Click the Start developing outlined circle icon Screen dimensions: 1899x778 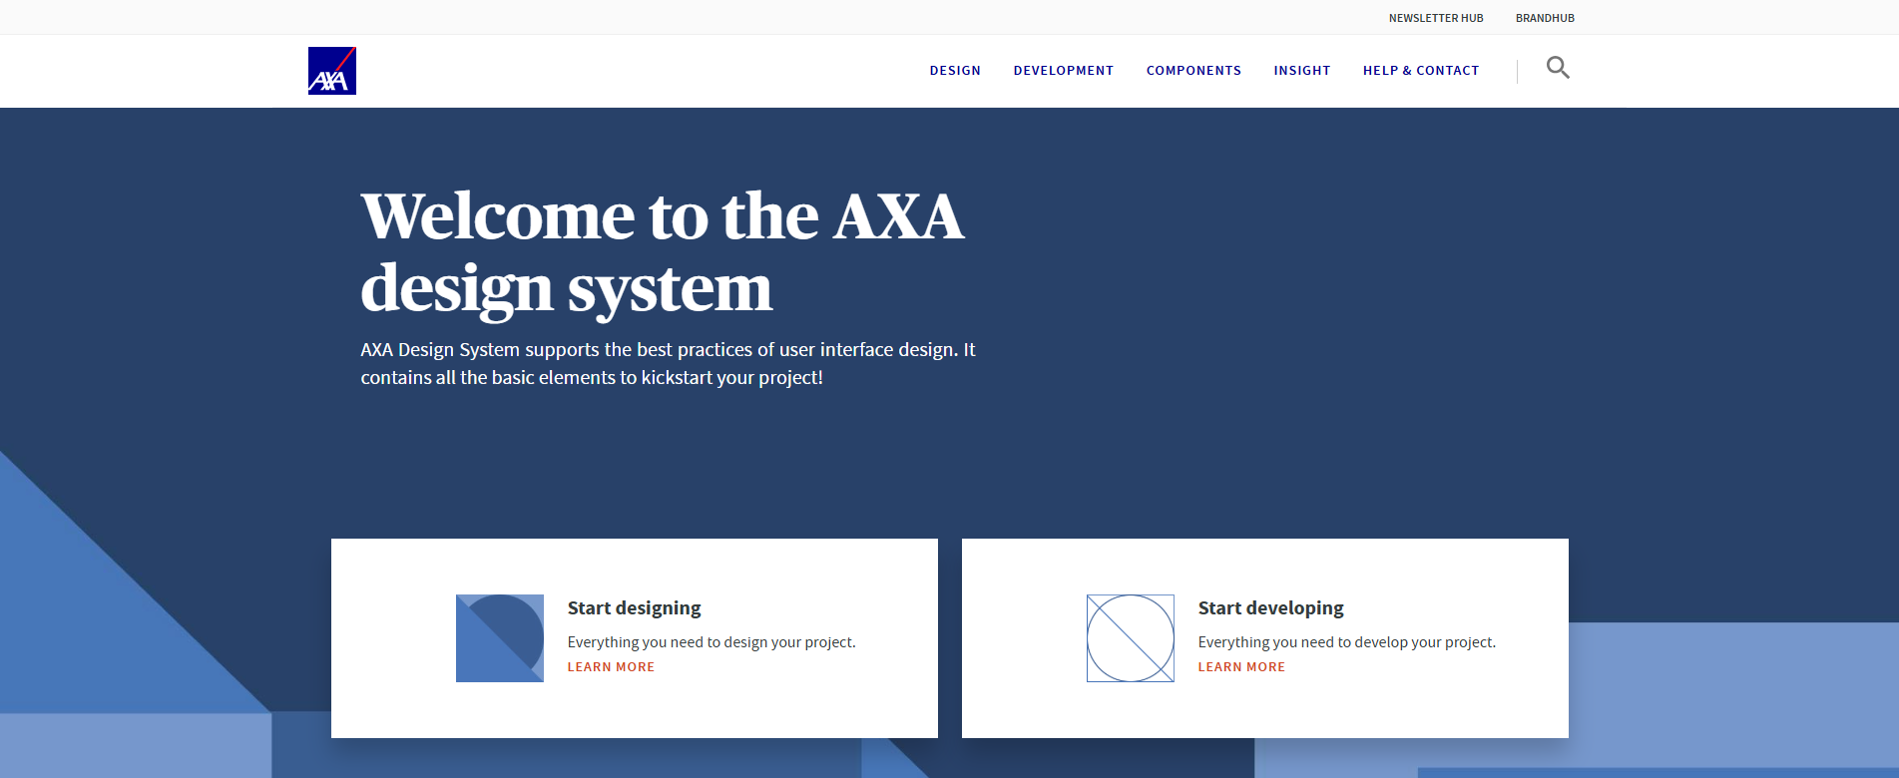(x=1131, y=638)
